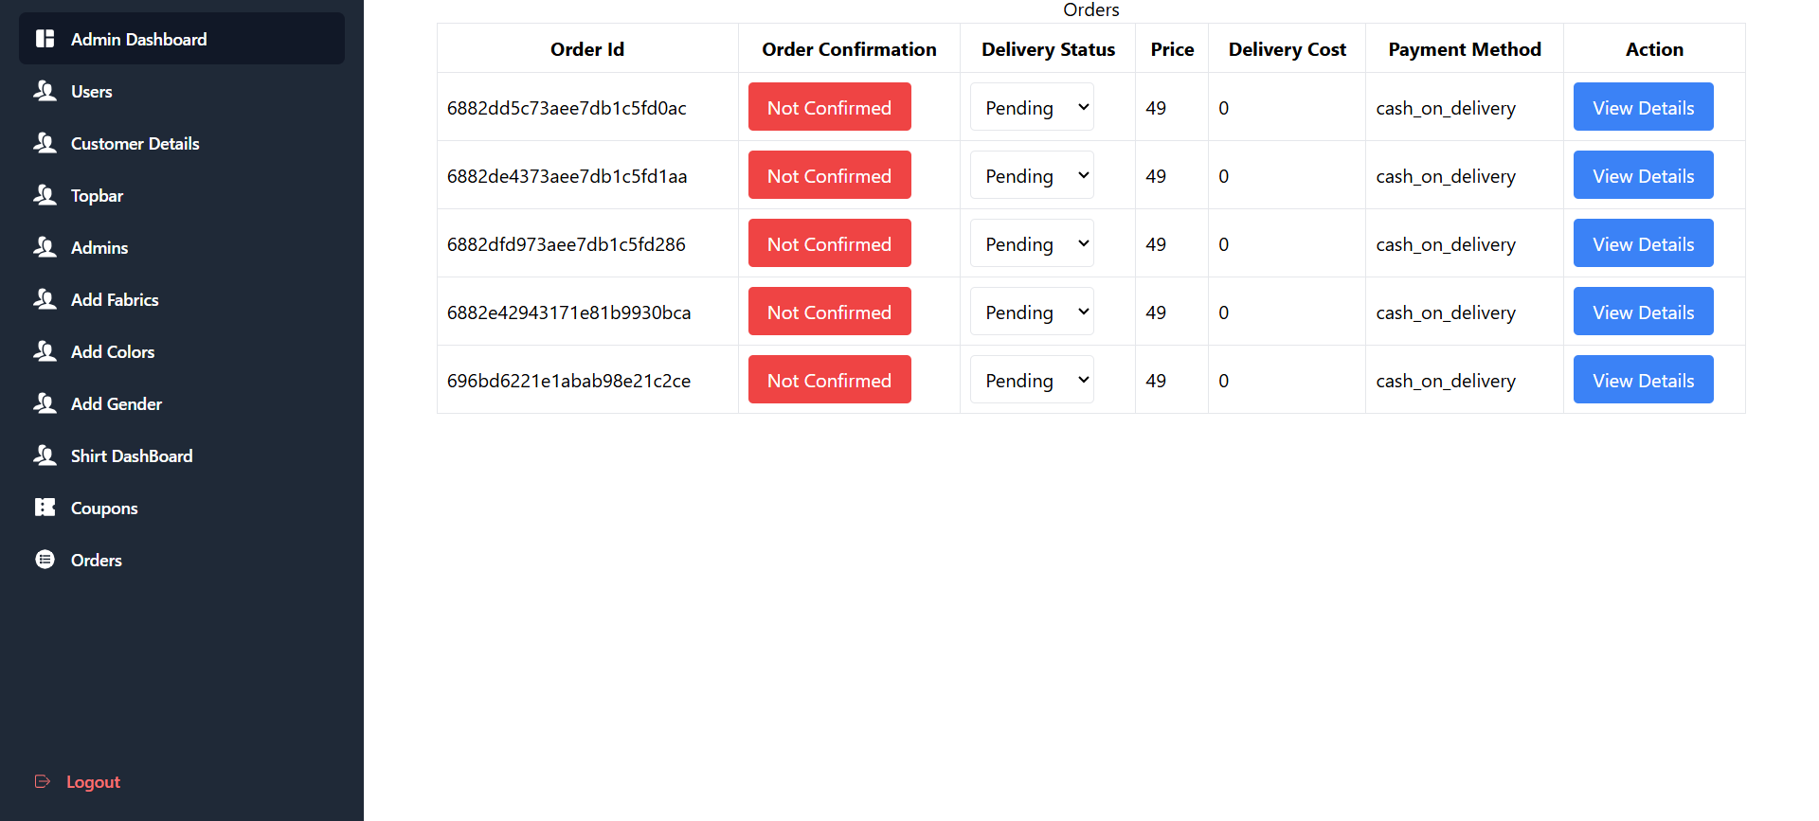
Task: Click the Coupons ticket icon
Action: click(x=45, y=508)
